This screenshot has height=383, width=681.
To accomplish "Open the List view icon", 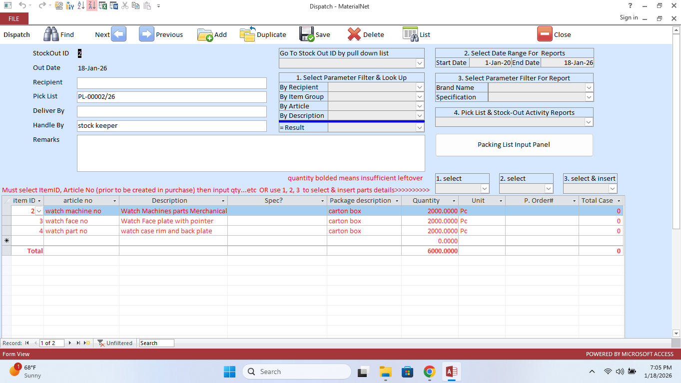I will [410, 34].
